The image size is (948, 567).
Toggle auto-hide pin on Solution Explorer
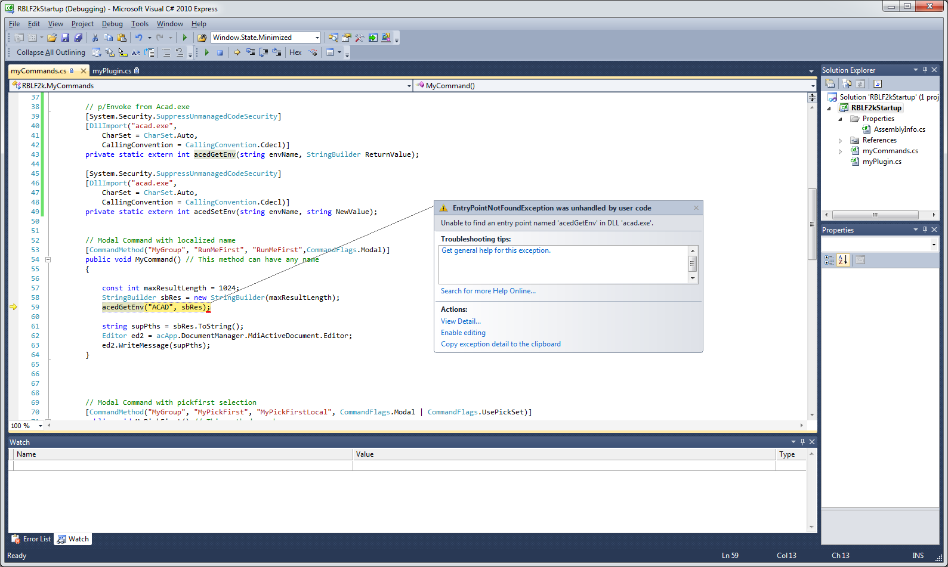point(925,70)
